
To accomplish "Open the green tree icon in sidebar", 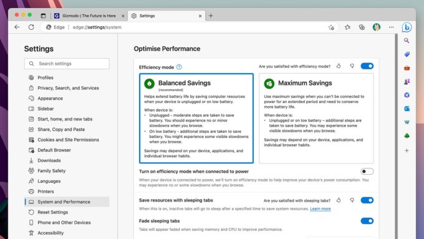I will coord(407,135).
